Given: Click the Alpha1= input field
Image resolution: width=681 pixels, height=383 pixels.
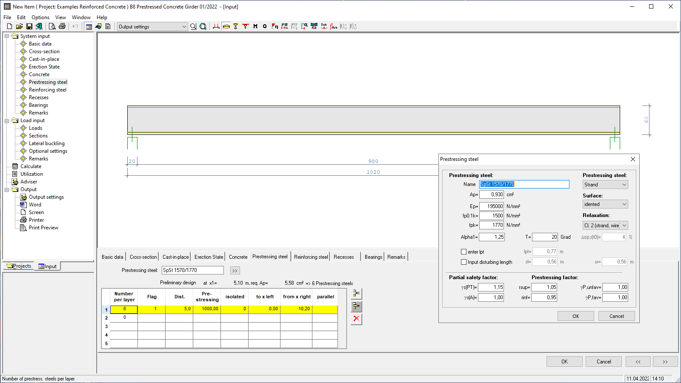Looking at the screenshot, I should coord(492,237).
